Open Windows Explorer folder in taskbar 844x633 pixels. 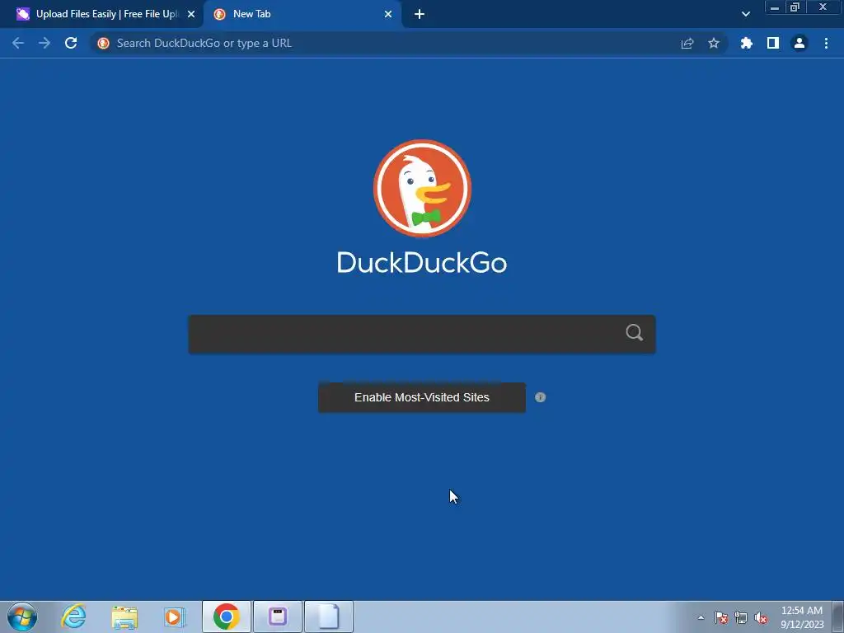124,617
